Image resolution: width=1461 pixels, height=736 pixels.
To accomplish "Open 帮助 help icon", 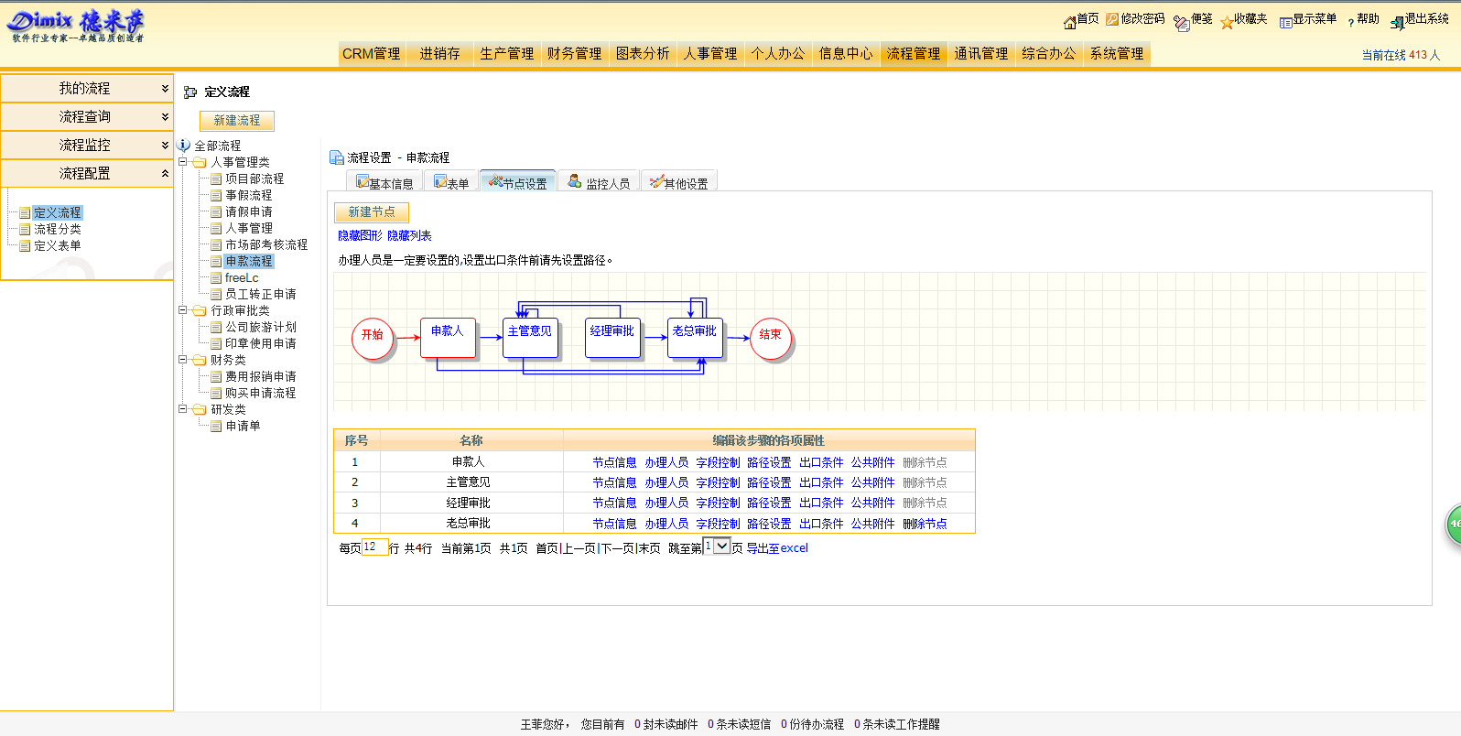I will coord(1351,23).
